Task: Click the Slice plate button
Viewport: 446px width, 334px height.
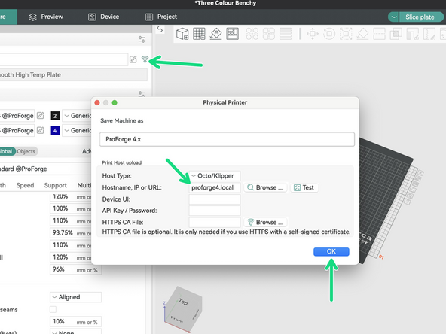Action: point(420,17)
